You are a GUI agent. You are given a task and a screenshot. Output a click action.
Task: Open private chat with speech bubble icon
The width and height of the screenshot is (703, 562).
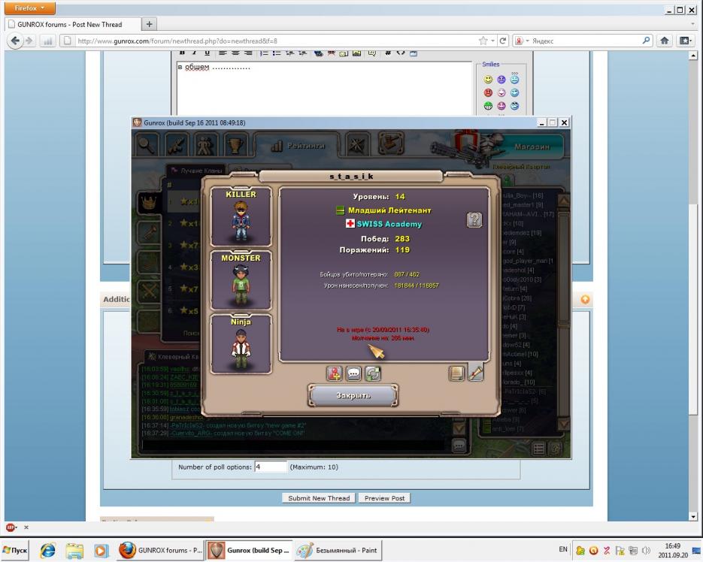pos(353,373)
